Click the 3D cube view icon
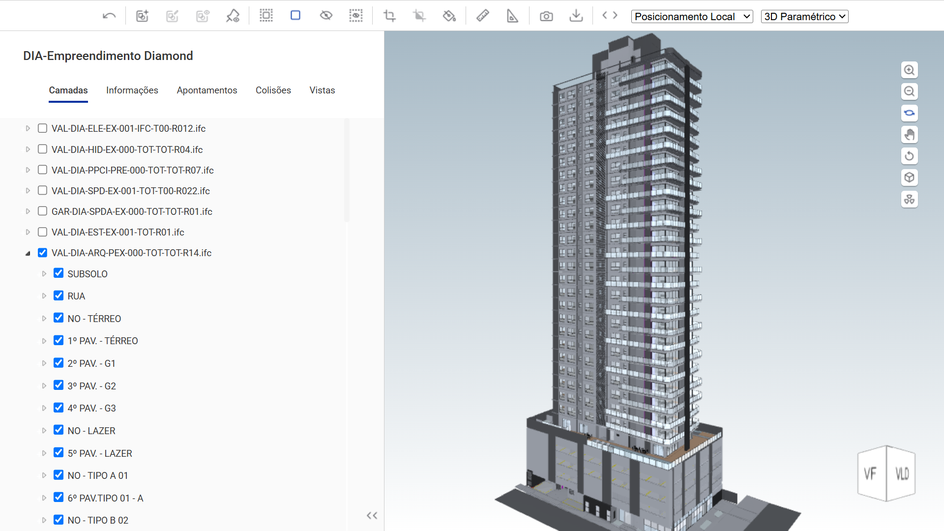944x531 pixels. pyautogui.click(x=910, y=177)
